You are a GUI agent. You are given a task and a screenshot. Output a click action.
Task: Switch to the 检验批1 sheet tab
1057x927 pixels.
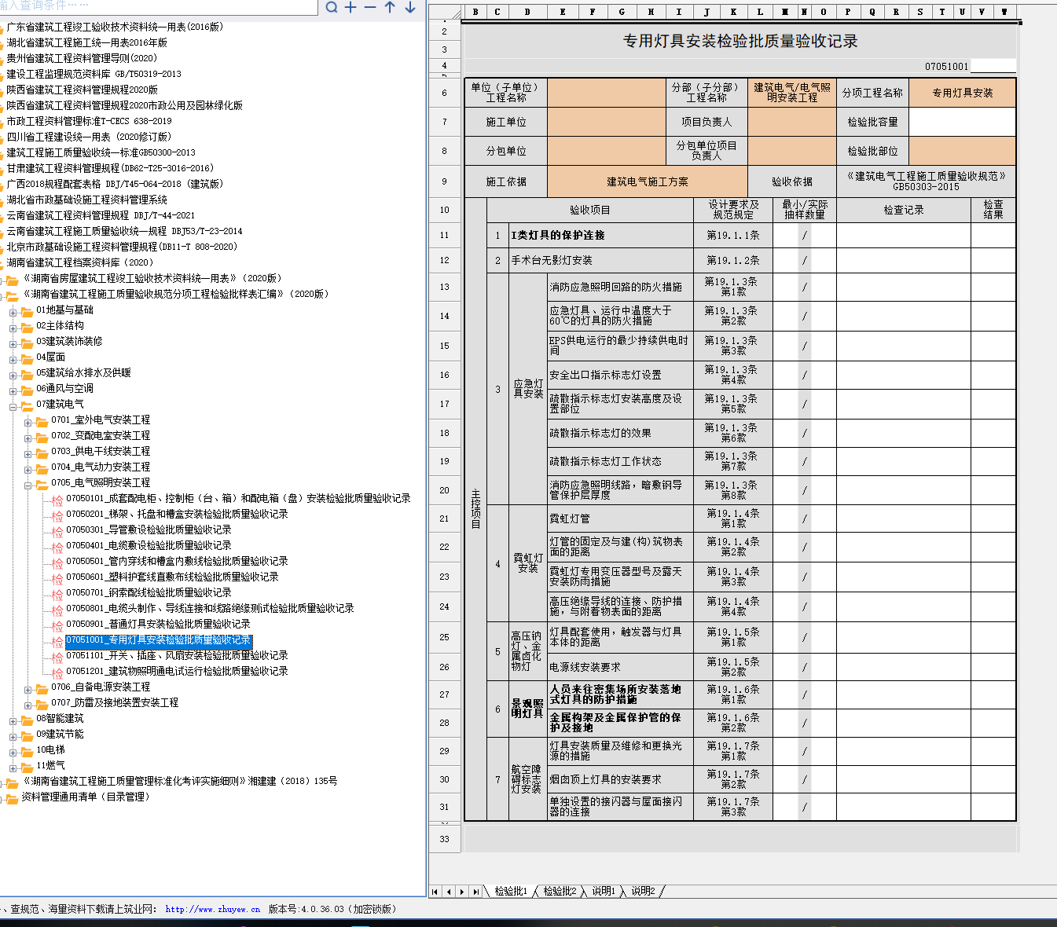(511, 891)
